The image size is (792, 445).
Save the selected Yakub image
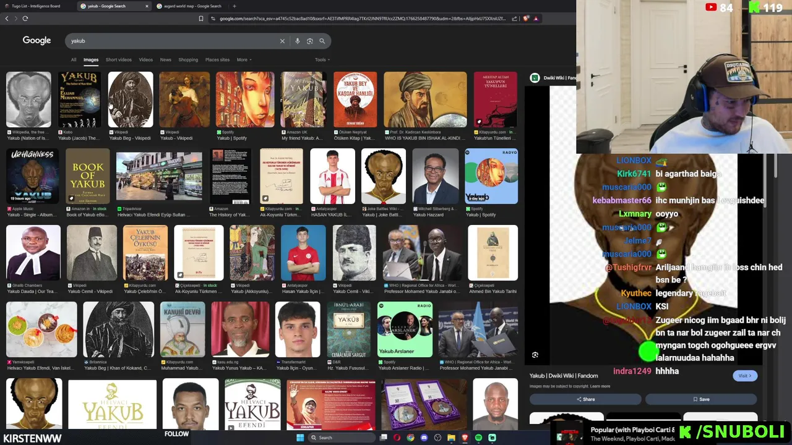(x=701, y=399)
